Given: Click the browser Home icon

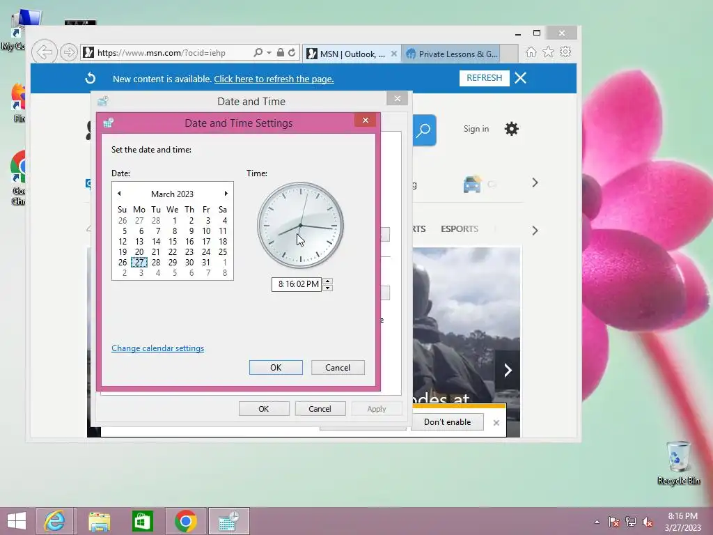Looking at the screenshot, I should pyautogui.click(x=531, y=52).
